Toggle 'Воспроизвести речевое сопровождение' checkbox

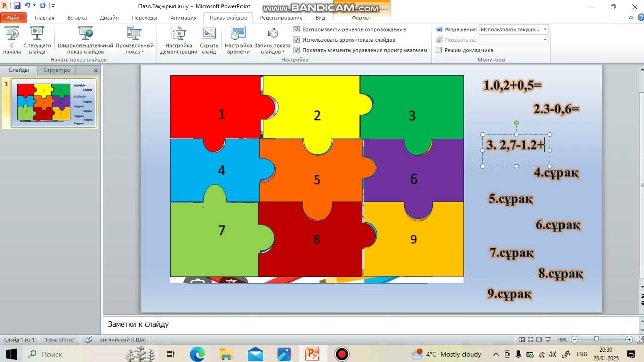(297, 29)
